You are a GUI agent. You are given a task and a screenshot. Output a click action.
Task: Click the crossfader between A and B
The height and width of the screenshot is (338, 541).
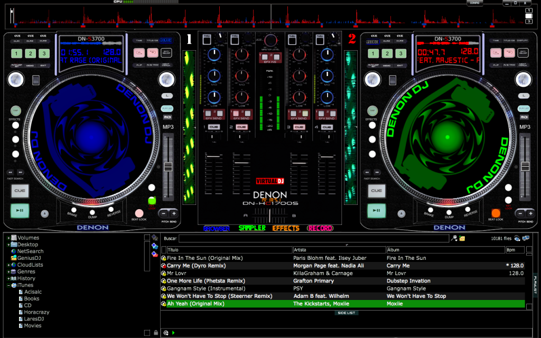[x=270, y=215]
